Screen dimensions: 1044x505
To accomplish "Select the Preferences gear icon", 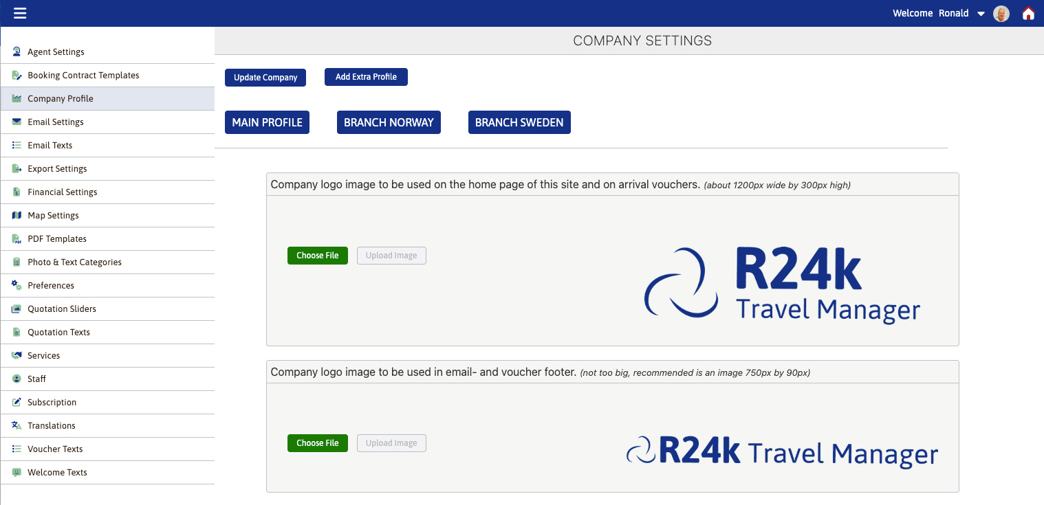I will coord(15,285).
